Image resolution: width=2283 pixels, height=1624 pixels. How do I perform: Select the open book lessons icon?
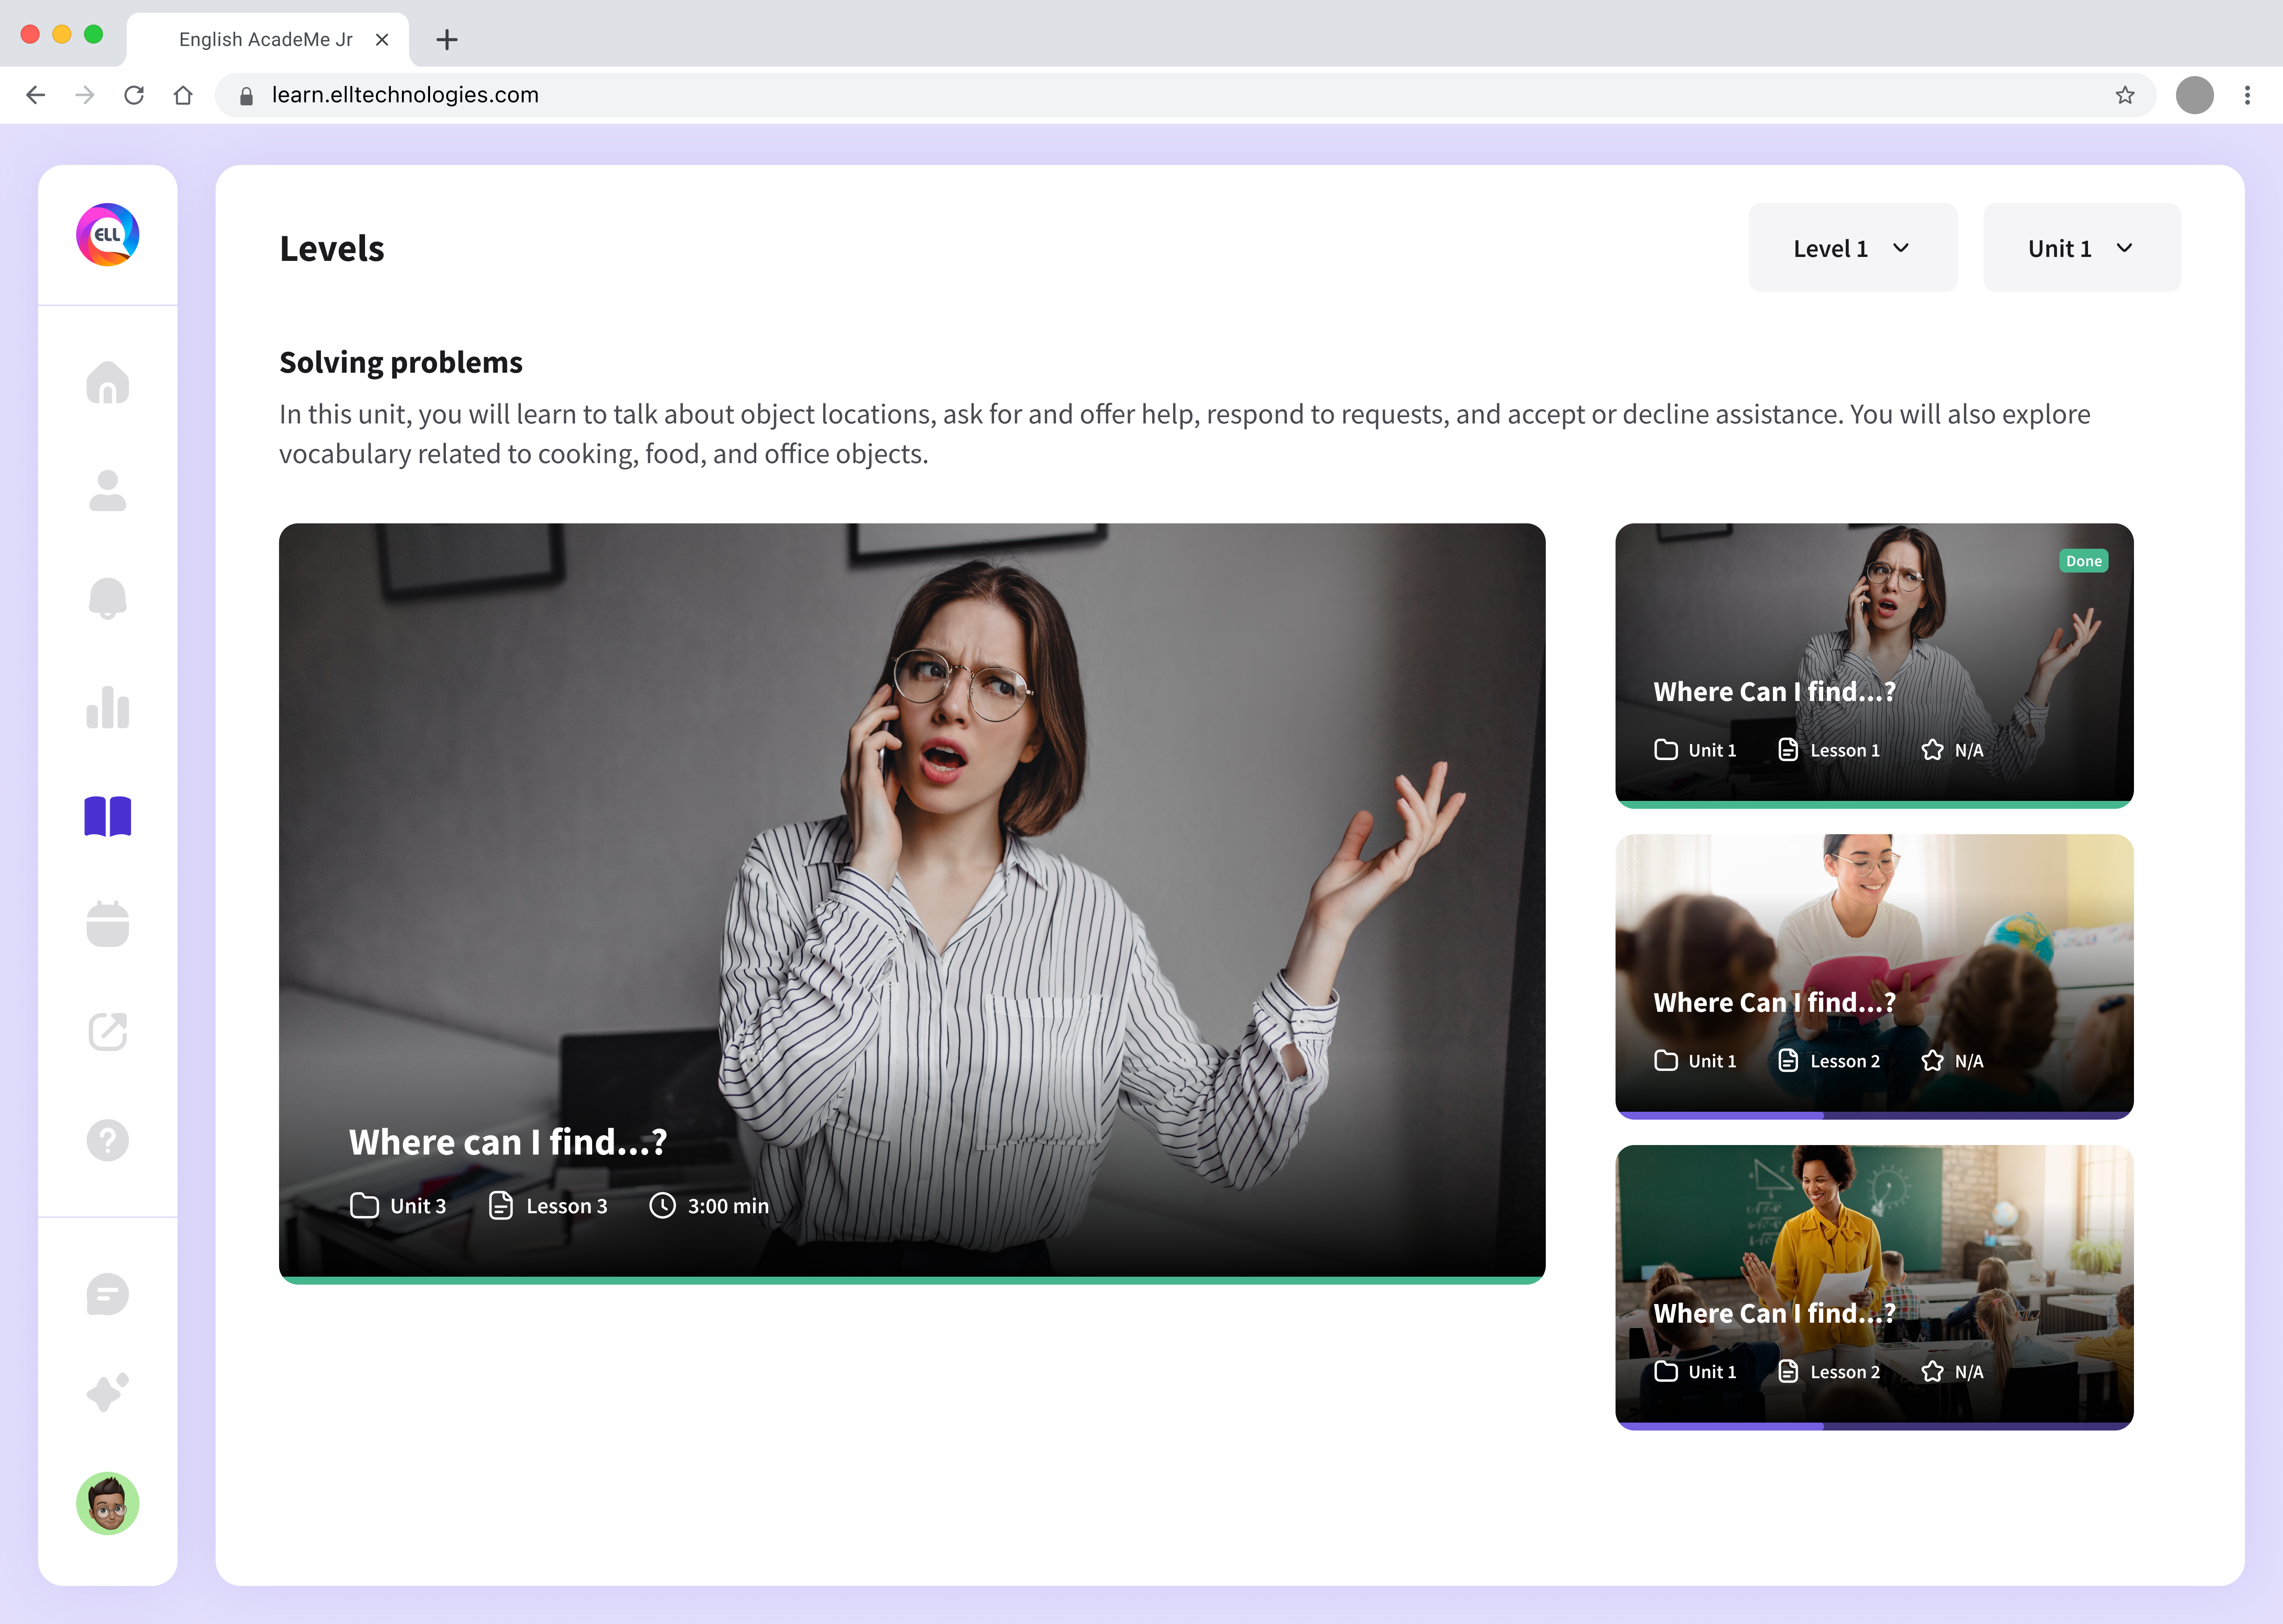pos(107,816)
